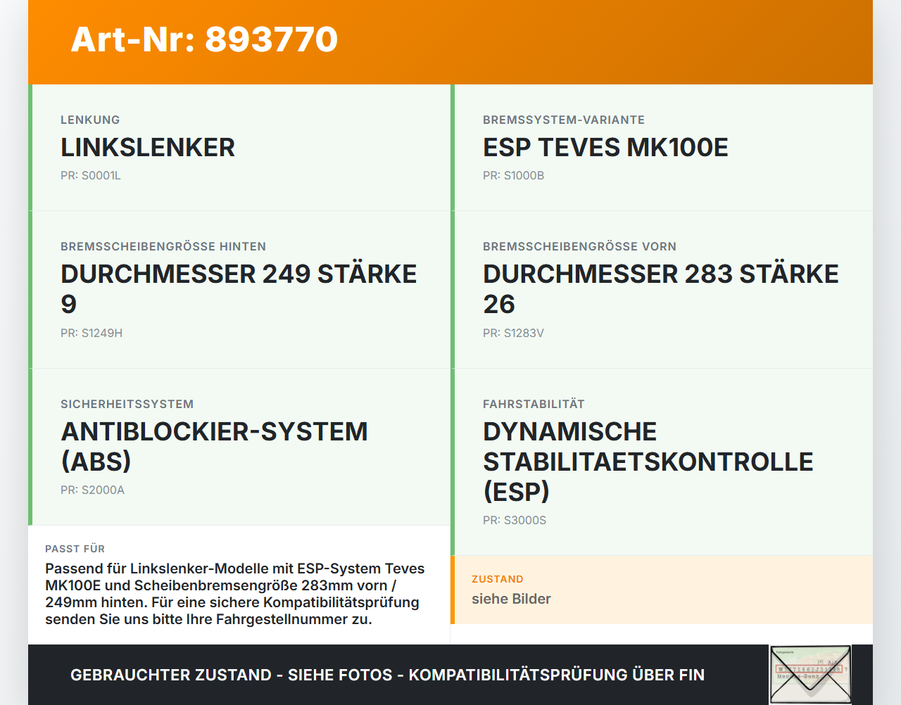Click the Zustand 'siehe Bilder' box
Viewport: 901px width, 705px height.
(x=662, y=590)
